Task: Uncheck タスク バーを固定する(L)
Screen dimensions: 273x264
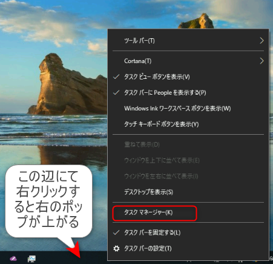Action: 116,232
